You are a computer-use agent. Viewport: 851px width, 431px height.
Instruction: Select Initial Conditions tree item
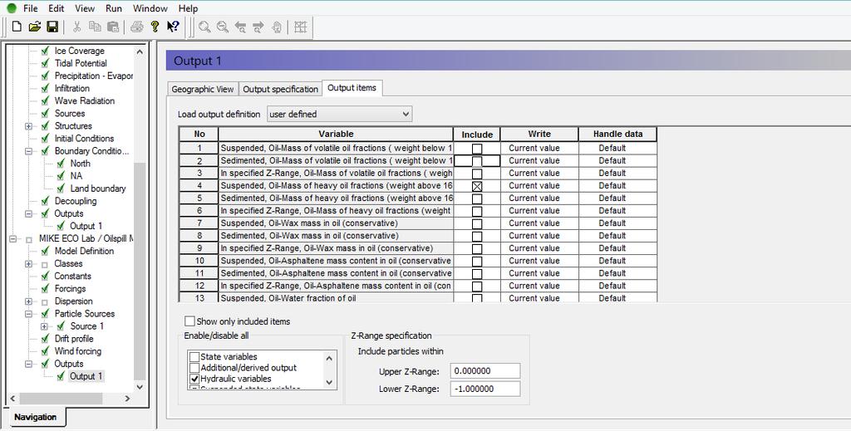coord(84,138)
